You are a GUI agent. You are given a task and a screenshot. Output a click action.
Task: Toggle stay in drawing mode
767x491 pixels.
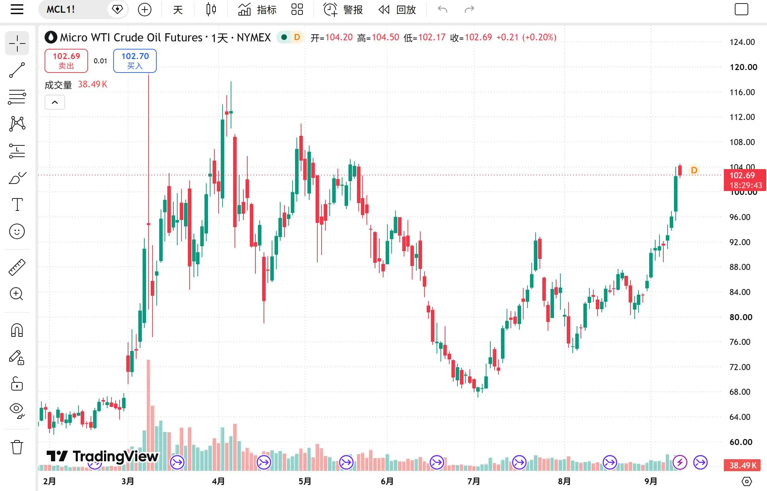17,357
